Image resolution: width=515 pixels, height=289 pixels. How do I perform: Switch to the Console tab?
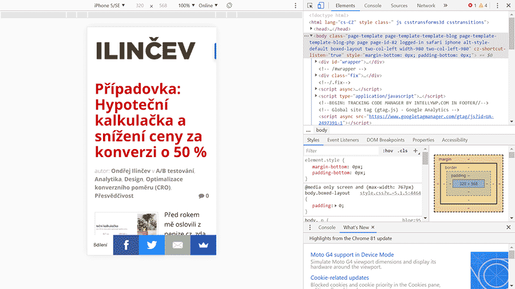click(x=373, y=6)
